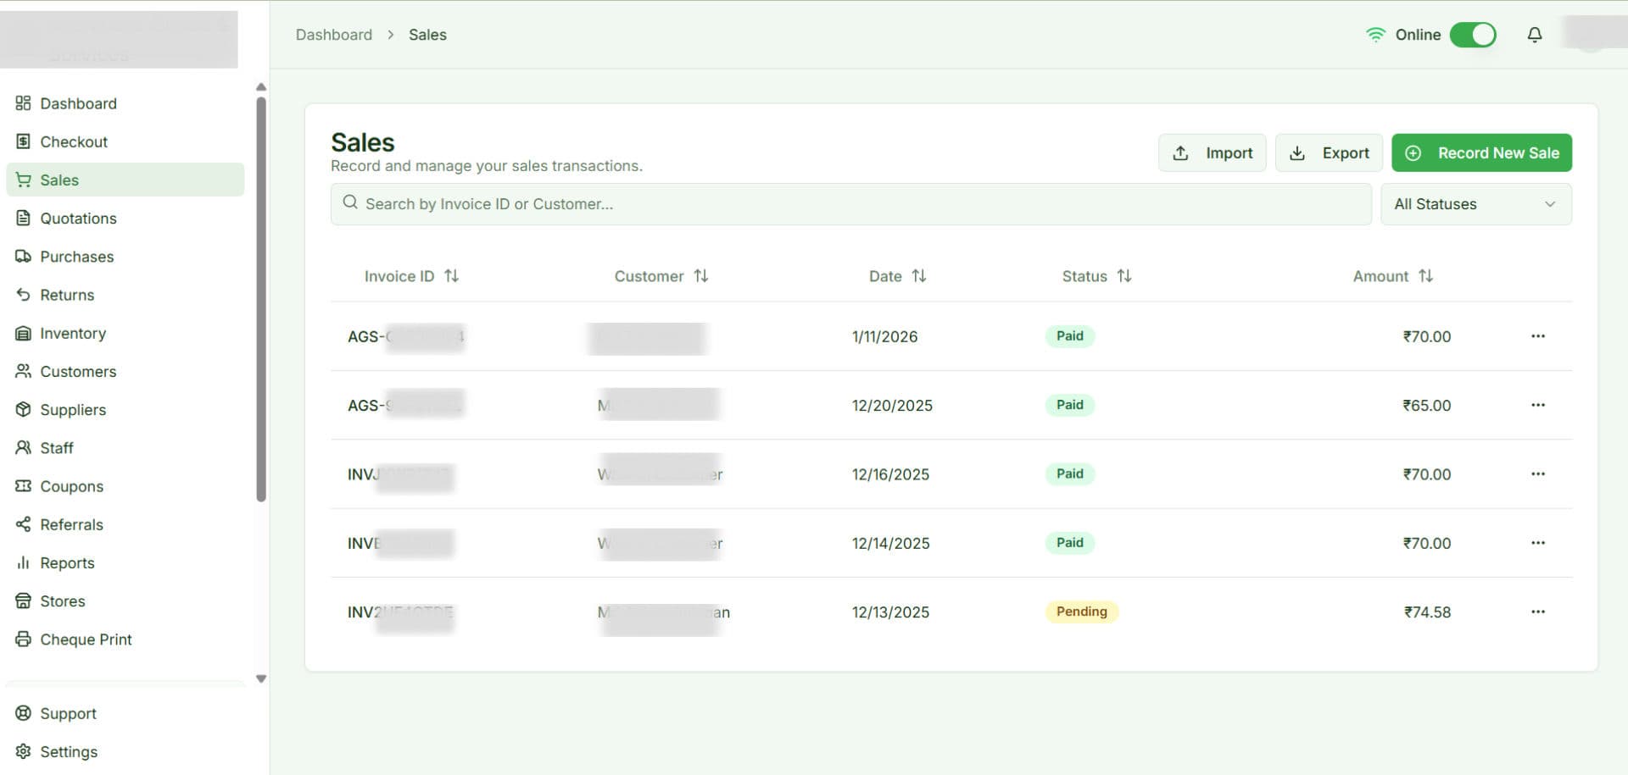Click the Referrals share icon in sidebar
1628x775 pixels.
click(x=23, y=524)
